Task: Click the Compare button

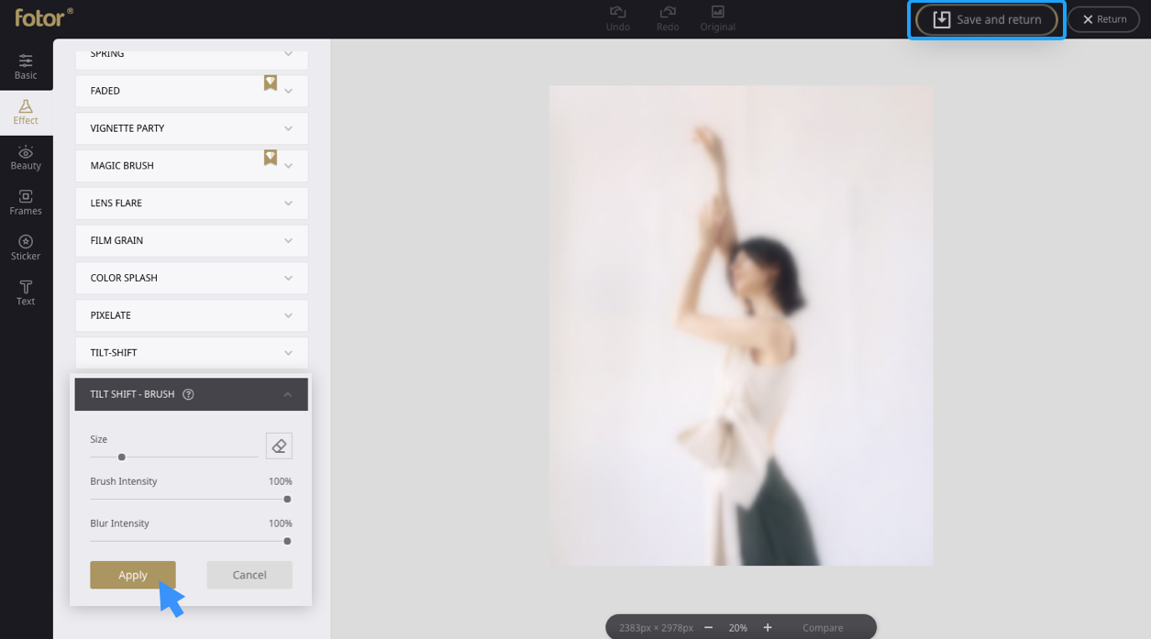Action: tap(823, 628)
